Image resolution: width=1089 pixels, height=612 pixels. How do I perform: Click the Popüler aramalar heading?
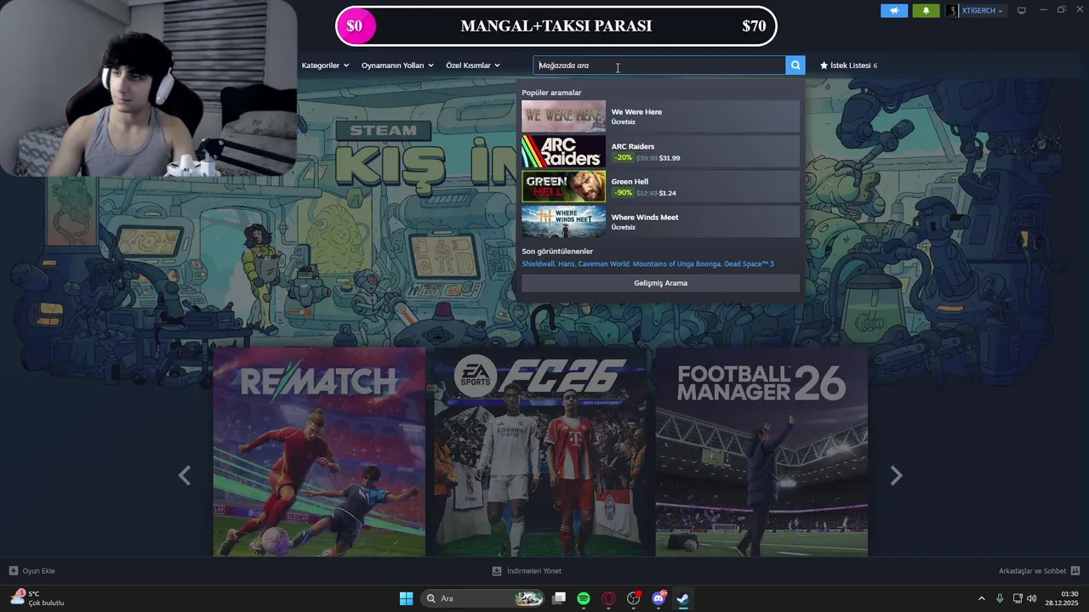click(551, 93)
